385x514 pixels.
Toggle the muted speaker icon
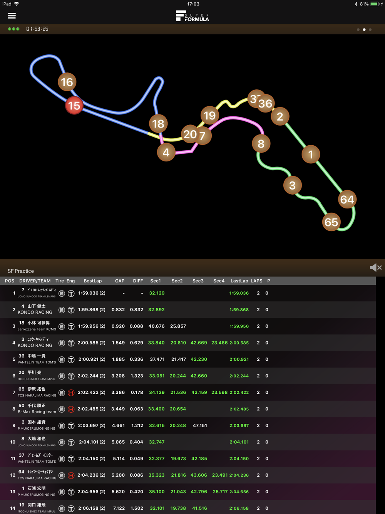375,267
